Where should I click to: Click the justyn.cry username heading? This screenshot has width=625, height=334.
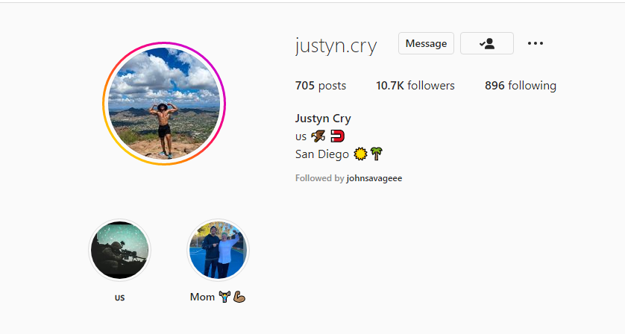click(336, 45)
